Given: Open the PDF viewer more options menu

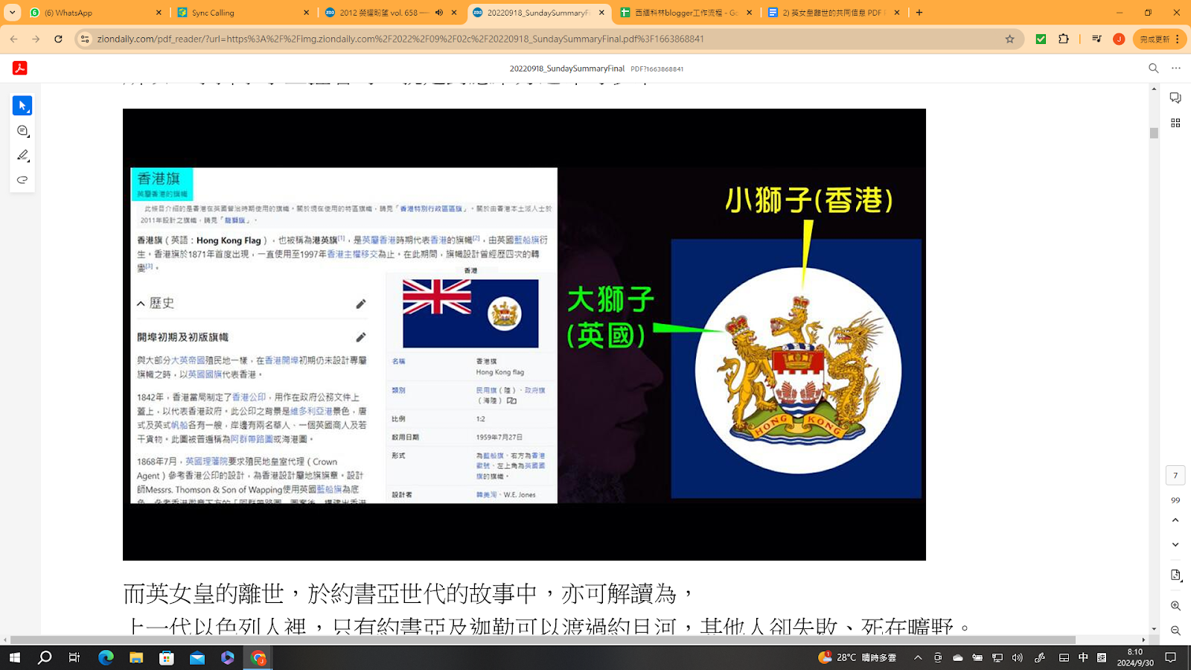Looking at the screenshot, I should click(1176, 68).
